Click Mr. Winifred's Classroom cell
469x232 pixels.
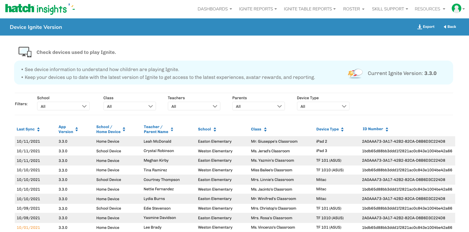274,199
